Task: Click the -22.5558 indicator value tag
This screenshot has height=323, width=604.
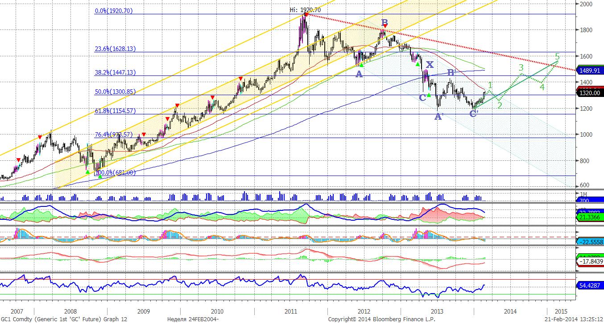Action: click(x=590, y=242)
